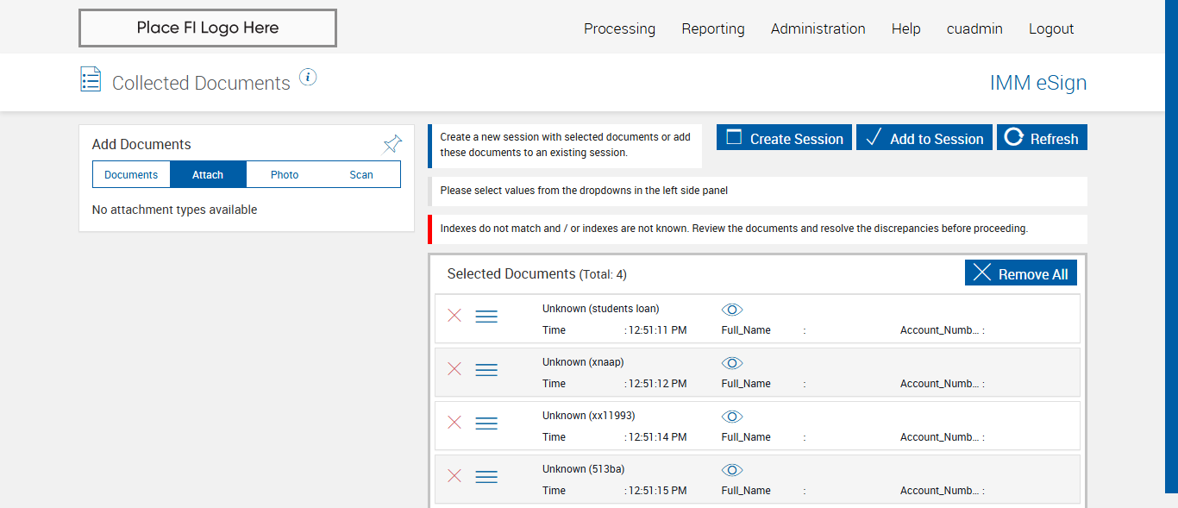Click the Place FI Logo Here box
The image size is (1178, 508).
click(x=208, y=28)
